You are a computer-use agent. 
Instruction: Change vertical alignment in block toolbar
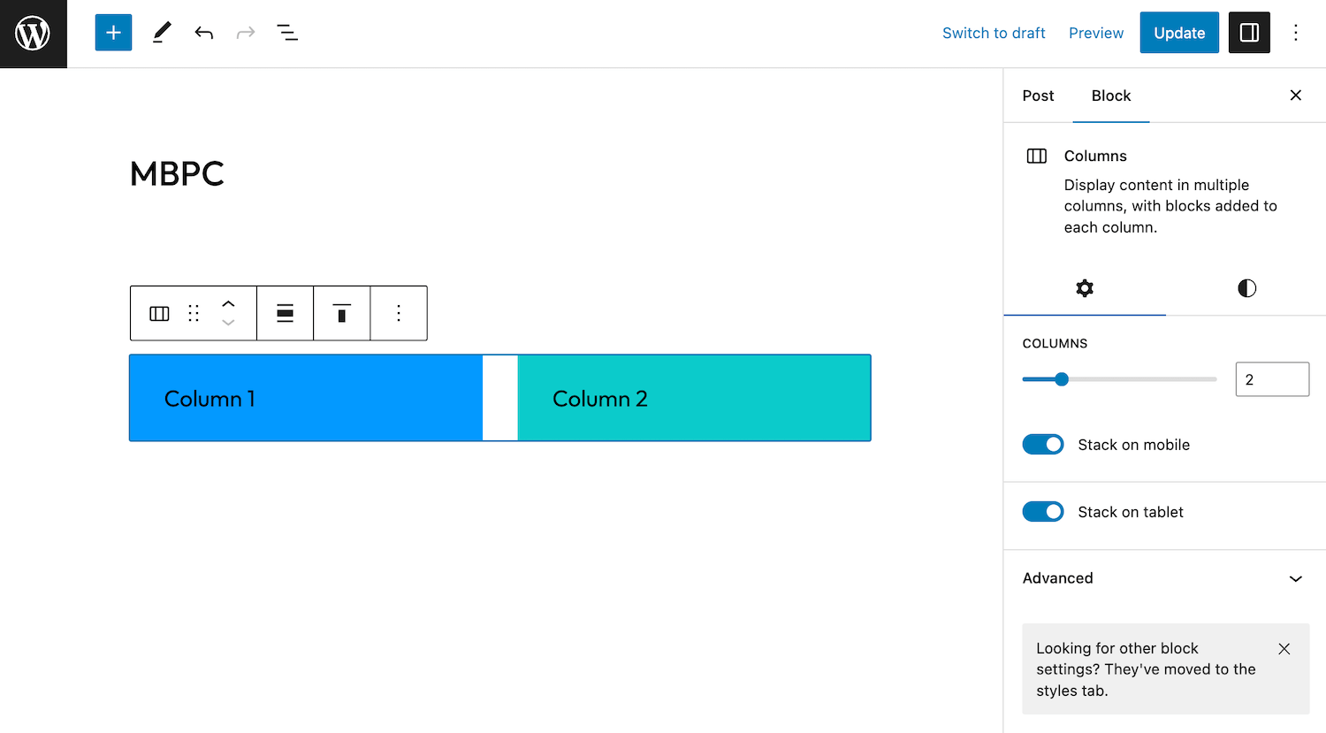click(x=341, y=313)
